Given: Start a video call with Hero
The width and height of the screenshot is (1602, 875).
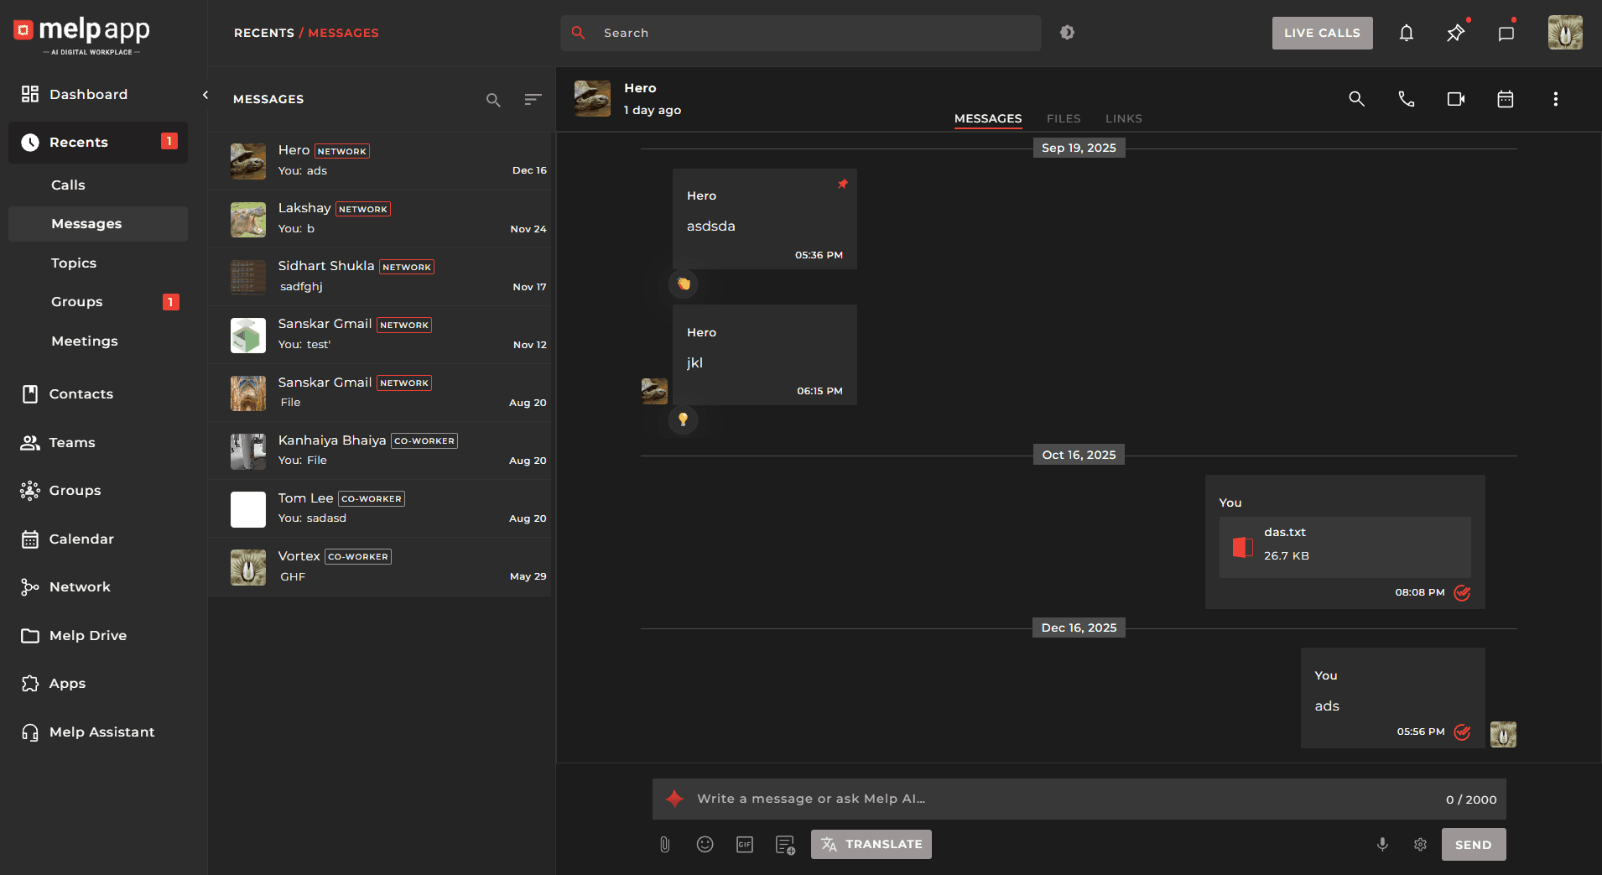Looking at the screenshot, I should pos(1455,99).
